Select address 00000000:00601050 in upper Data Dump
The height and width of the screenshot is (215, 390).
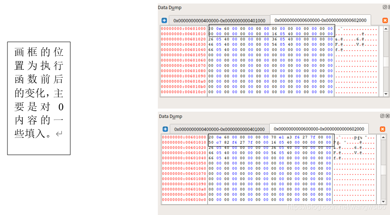pos(183,55)
